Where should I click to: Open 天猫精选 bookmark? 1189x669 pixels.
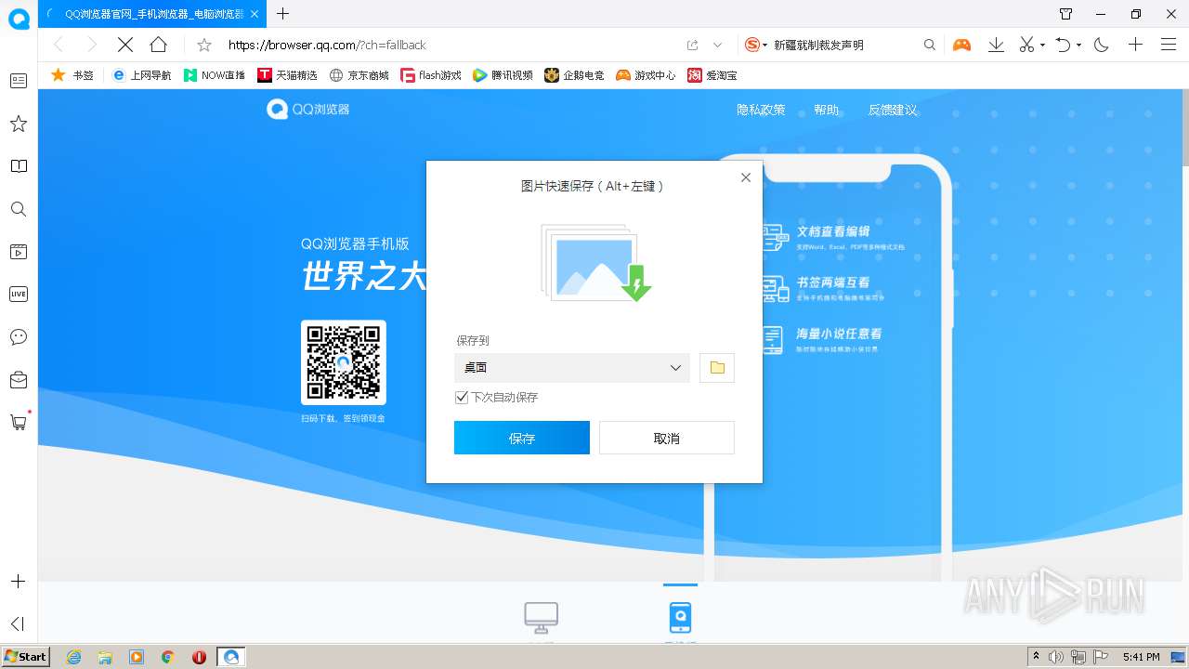(x=288, y=75)
